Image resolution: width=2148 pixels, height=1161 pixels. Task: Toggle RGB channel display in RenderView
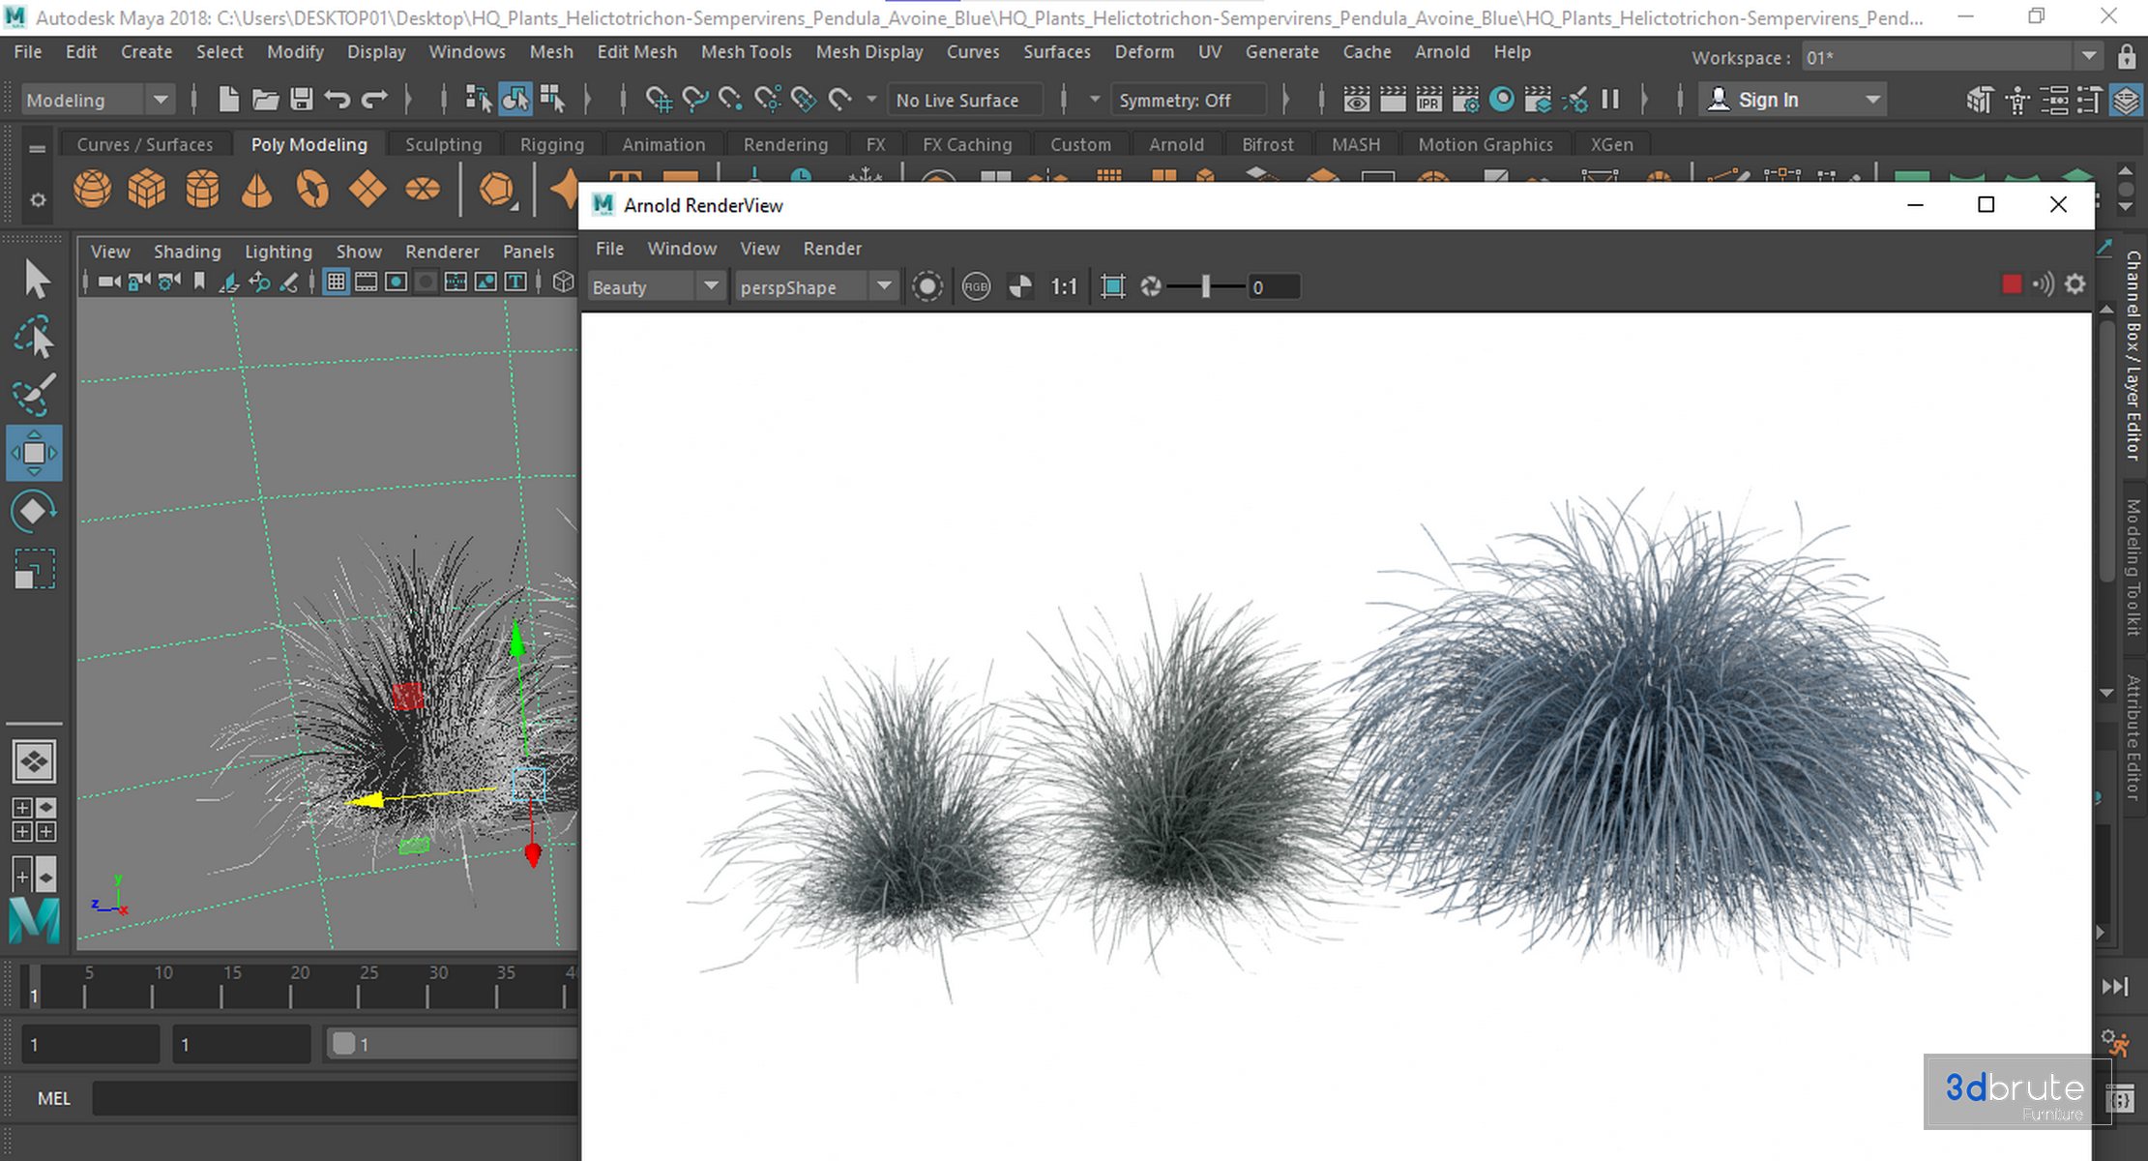976,286
